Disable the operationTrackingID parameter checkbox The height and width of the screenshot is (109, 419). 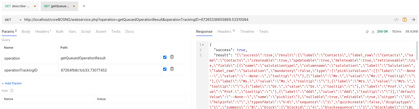click(x=165, y=69)
